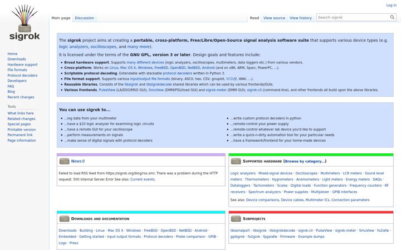The height and width of the screenshot is (250, 401).
Task: Open SmuView link in Various frontends
Action: (156, 90)
